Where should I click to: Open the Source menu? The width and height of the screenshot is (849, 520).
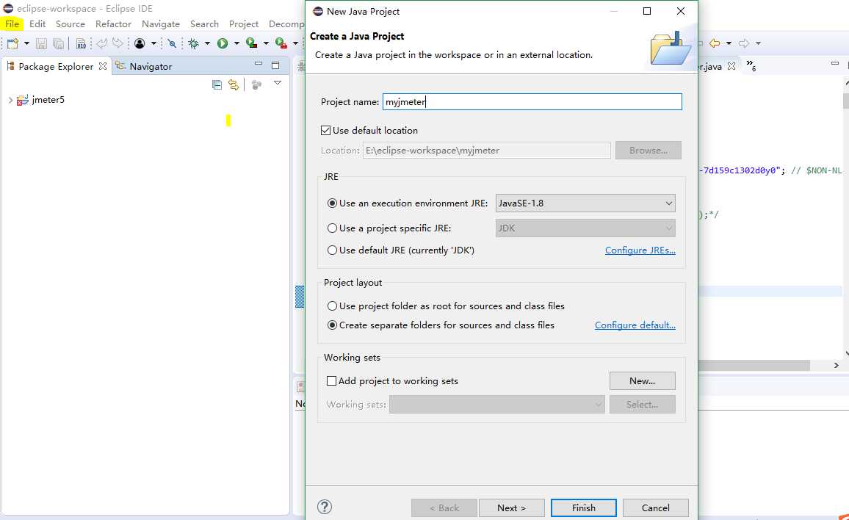pyautogui.click(x=71, y=24)
